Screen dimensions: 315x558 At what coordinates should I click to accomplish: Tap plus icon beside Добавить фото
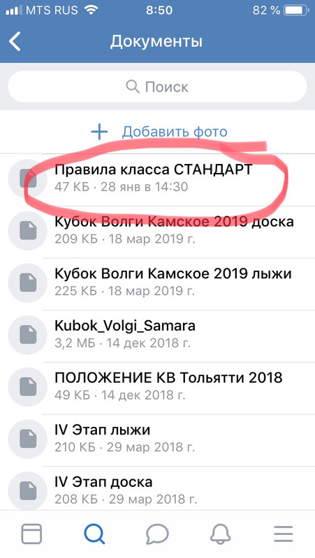[x=99, y=132]
